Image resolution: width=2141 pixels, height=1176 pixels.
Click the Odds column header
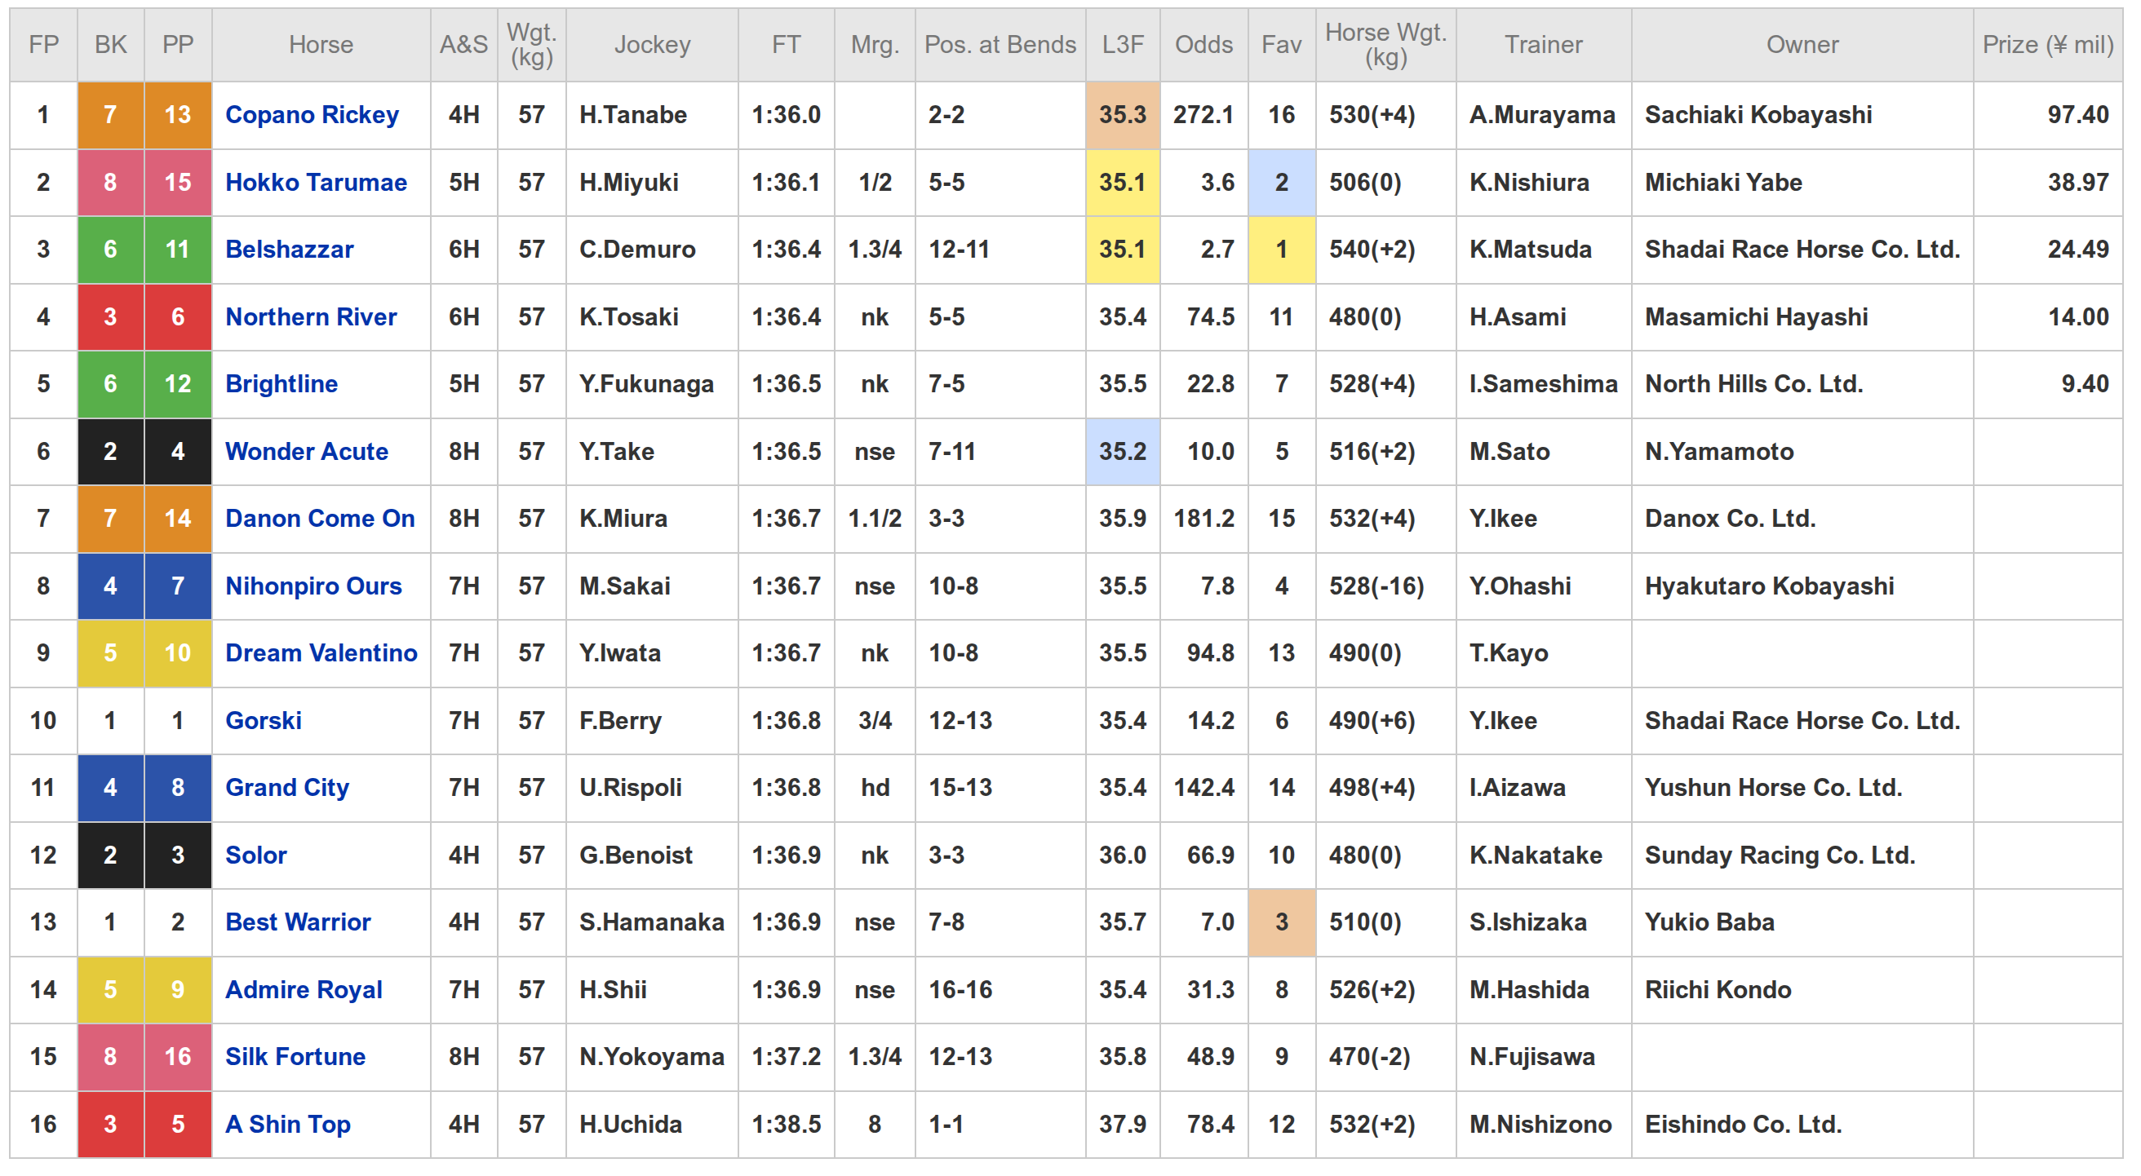(x=1203, y=45)
